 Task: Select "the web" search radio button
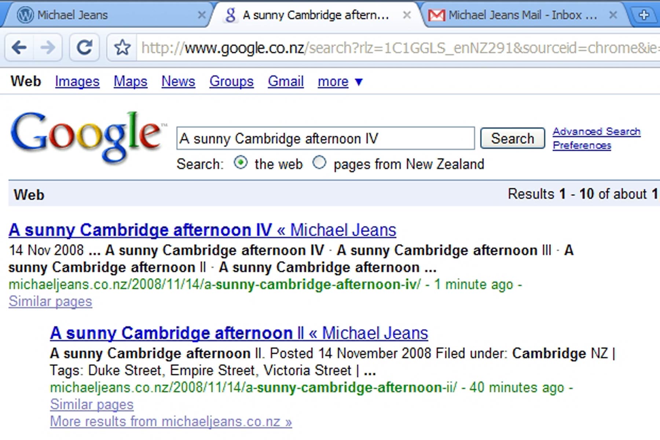click(x=241, y=163)
